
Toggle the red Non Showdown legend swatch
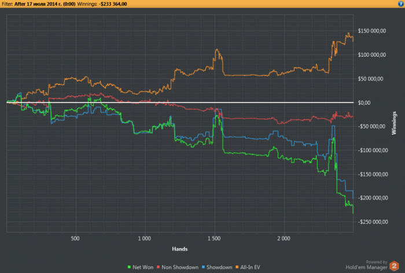pyautogui.click(x=159, y=267)
